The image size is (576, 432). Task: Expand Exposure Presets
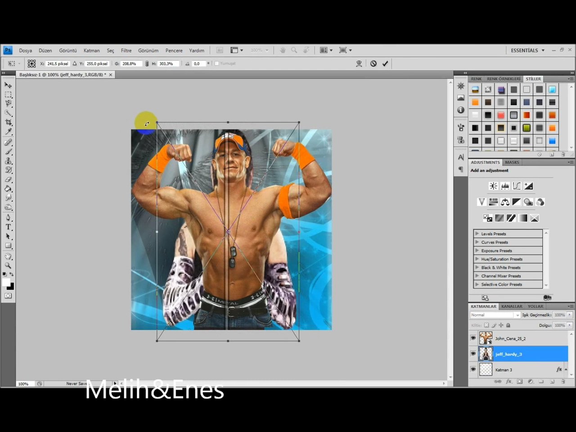[x=477, y=251]
